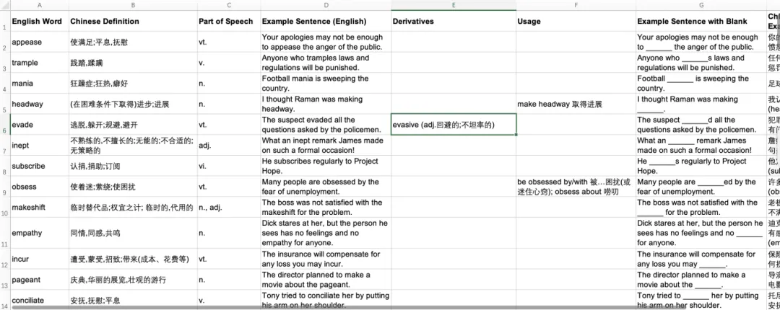This screenshot has height=310, width=780.
Task: Click the '庆典,华丽的展览,壮观的游行' definition cell
Action: point(133,280)
